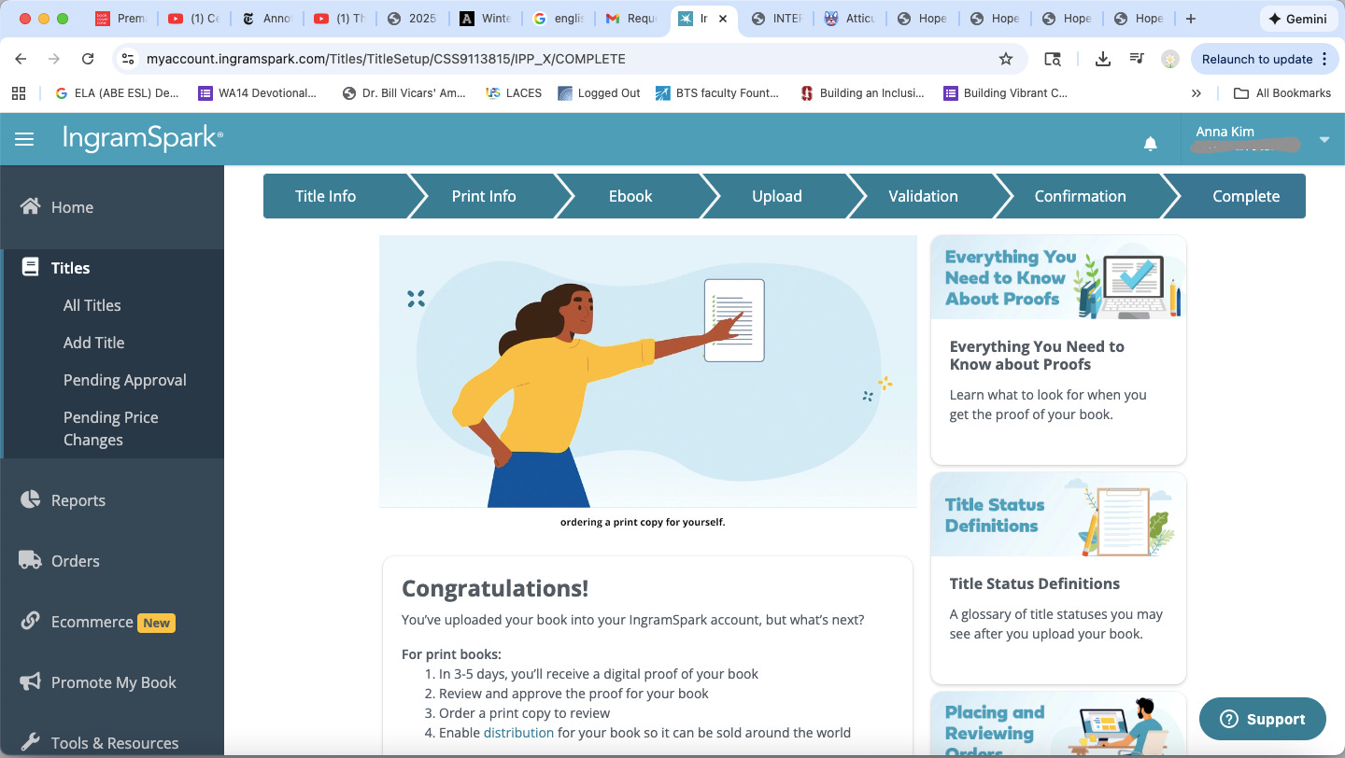Viewport: 1345px width, 758px height.
Task: Click the Google Lens search icon
Action: tap(1053, 59)
